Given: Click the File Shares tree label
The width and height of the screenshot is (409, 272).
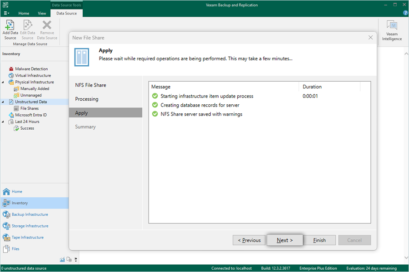Looking at the screenshot, I should [30, 108].
